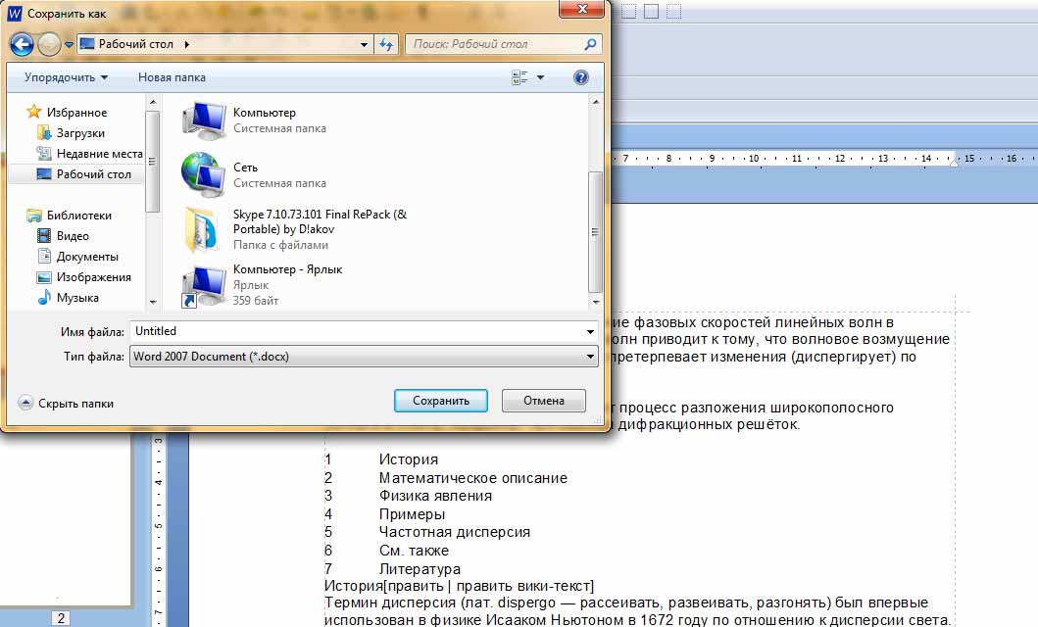
Task: Click the Сохранить button
Action: click(441, 401)
